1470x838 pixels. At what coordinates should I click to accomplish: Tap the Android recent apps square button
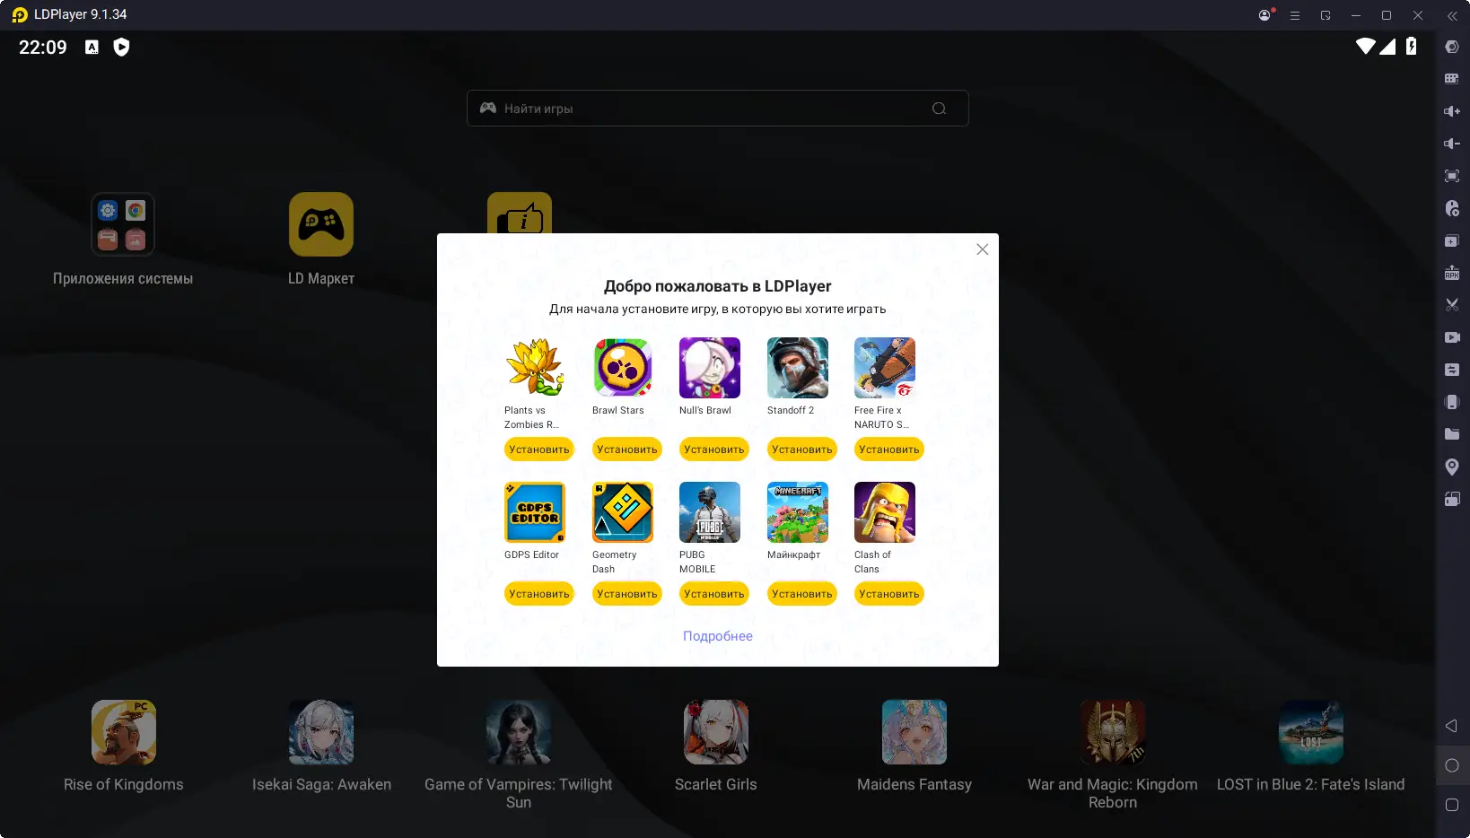1452,805
